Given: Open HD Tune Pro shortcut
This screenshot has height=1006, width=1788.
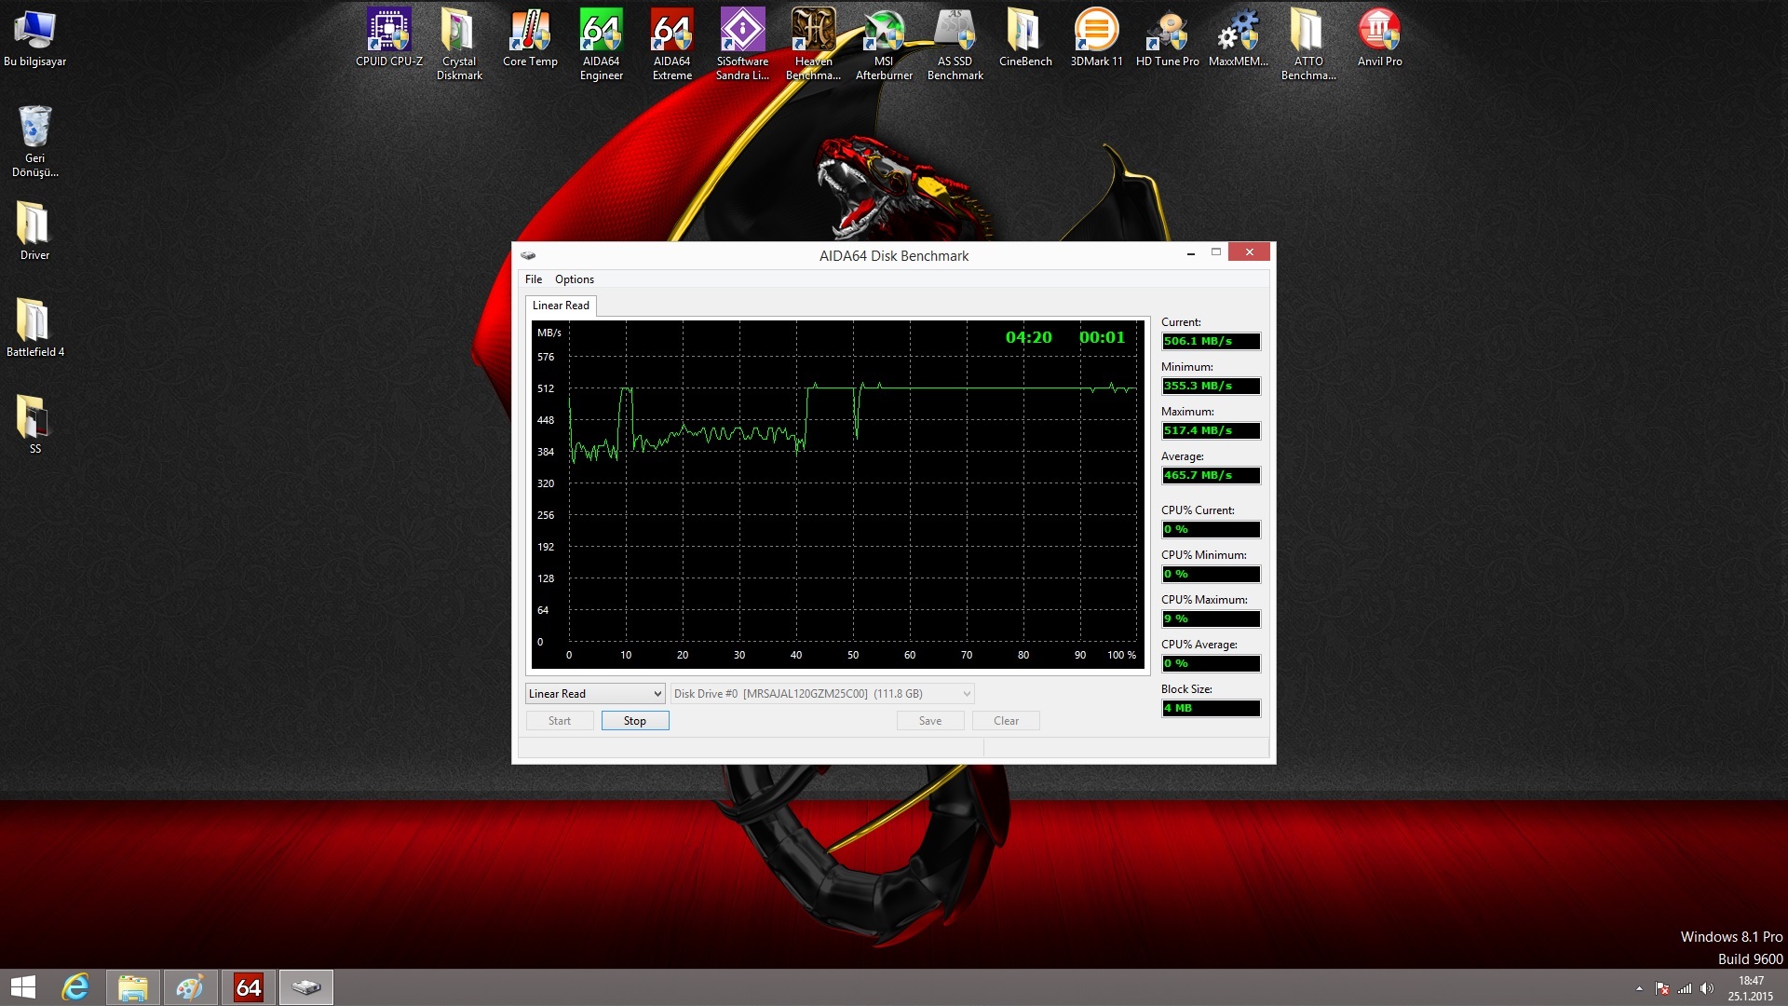Looking at the screenshot, I should click(1167, 38).
